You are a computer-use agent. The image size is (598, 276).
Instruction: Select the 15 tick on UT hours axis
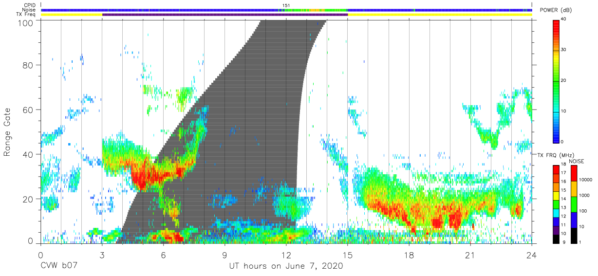click(348, 254)
